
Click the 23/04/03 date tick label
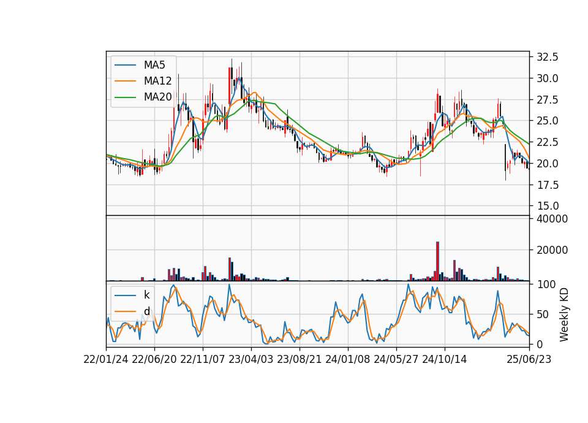(251, 359)
